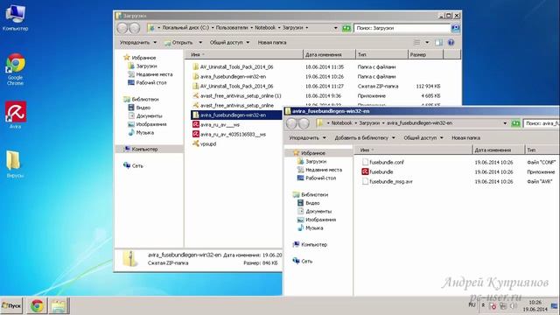Go forward in the Загрузки window
This screenshot has height=315, width=560.
pos(134,28)
